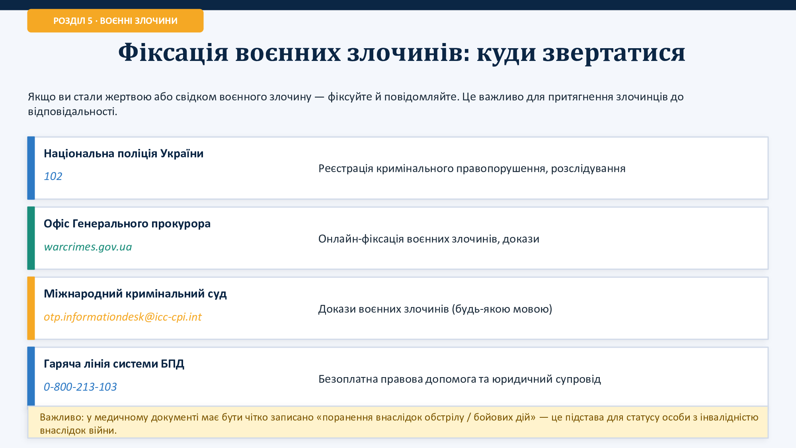The image size is (796, 448).
Task: Select the heading 'Гаряча лінія системи БПД'
Action: pyautogui.click(x=114, y=364)
